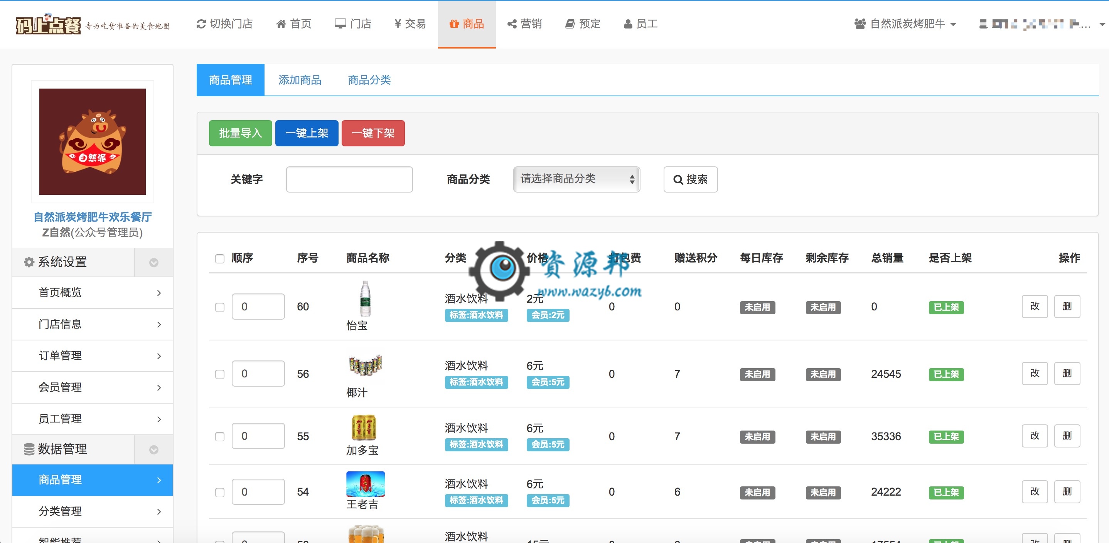Open the user account dropdown at top right
This screenshot has width=1109, height=543.
1042,24
